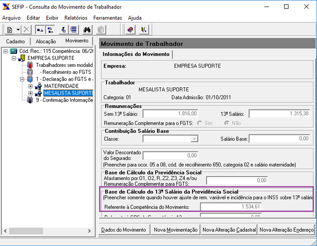Screen dimensions: 317x246
Task: Click the binoculars search icon
Action: [x=87, y=30]
